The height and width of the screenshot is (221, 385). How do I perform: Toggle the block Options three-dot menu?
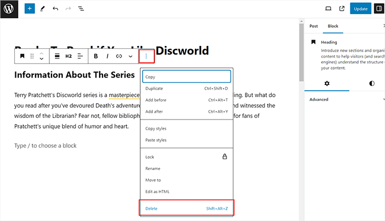(146, 56)
